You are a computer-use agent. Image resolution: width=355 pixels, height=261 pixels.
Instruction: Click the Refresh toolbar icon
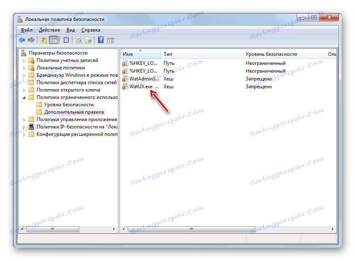(79, 40)
